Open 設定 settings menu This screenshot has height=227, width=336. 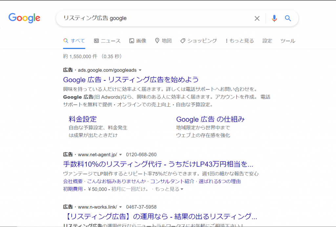point(267,41)
